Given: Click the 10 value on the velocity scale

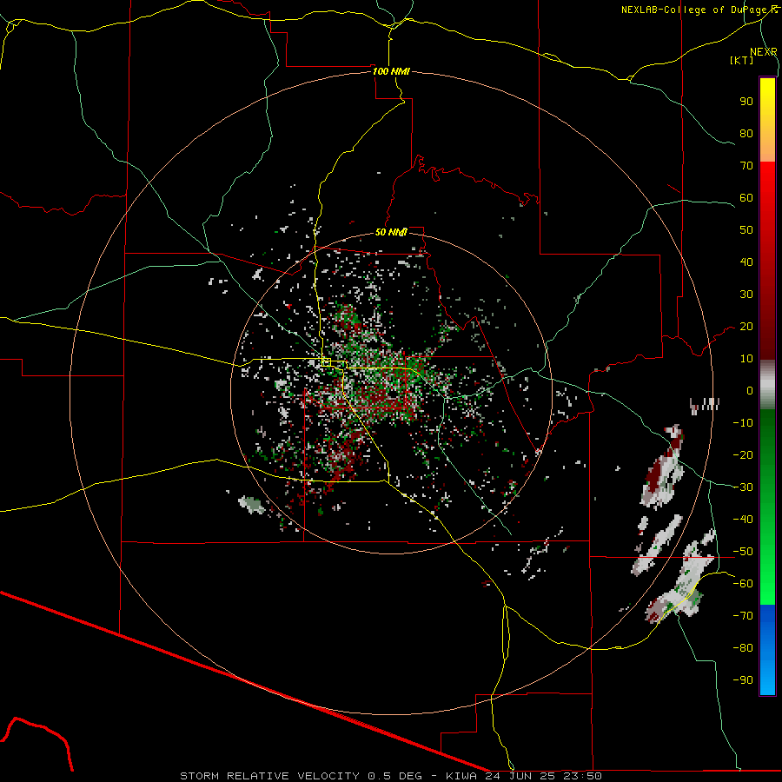Looking at the screenshot, I should pyautogui.click(x=746, y=359).
